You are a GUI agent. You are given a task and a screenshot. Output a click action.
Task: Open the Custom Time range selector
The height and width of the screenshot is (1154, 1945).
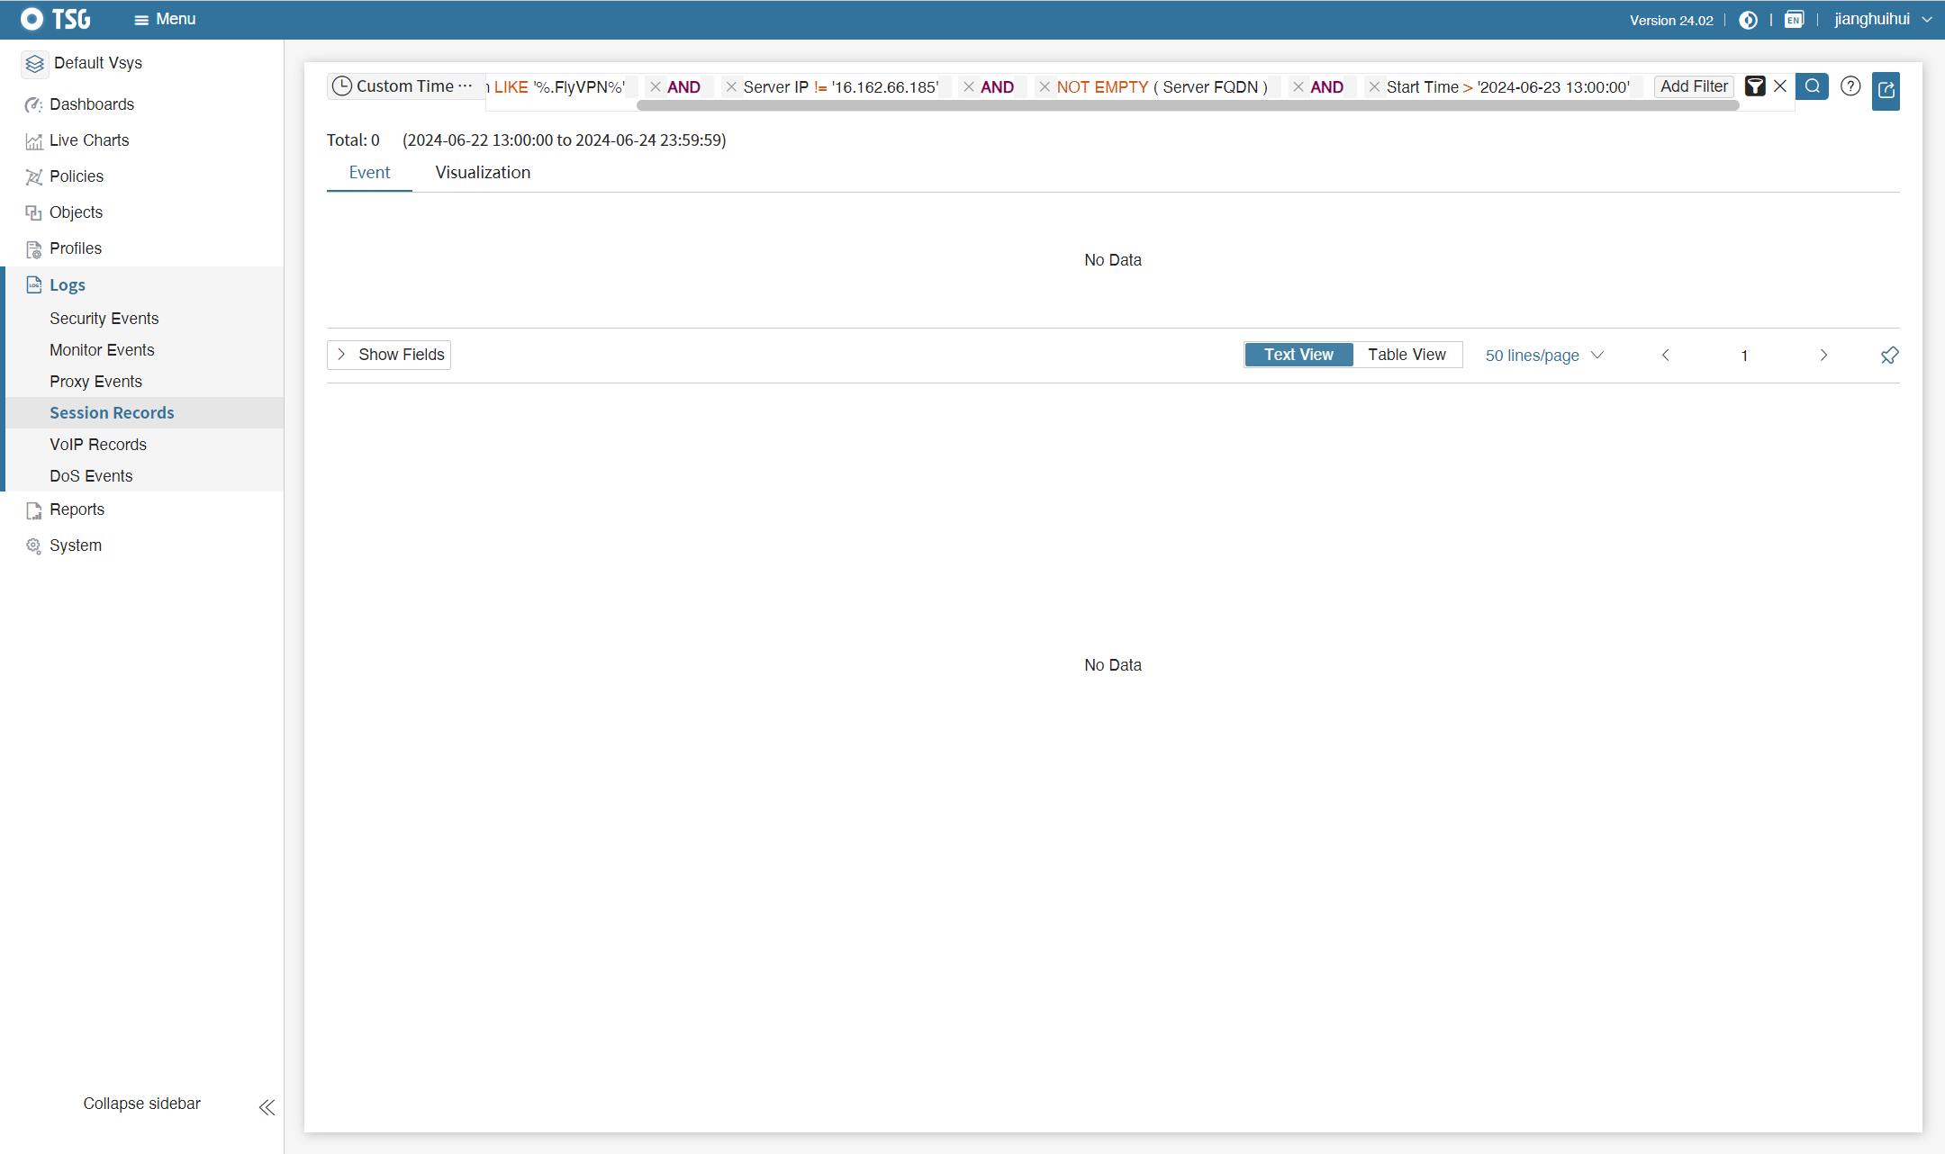(403, 86)
